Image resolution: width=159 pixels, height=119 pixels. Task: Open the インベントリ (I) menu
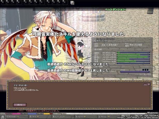(x=63, y=117)
